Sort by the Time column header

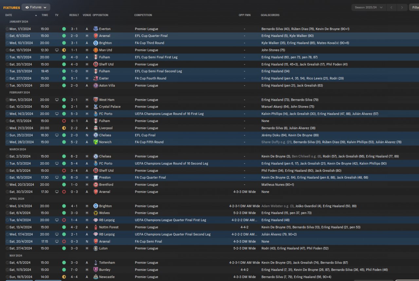(x=45, y=15)
